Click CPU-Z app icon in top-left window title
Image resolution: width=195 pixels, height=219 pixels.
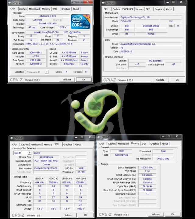click(x=10, y=3)
